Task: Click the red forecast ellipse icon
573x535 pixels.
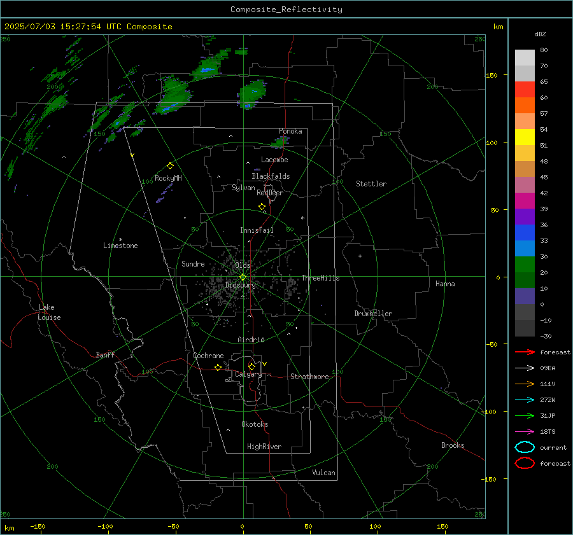Action: pyautogui.click(x=525, y=463)
